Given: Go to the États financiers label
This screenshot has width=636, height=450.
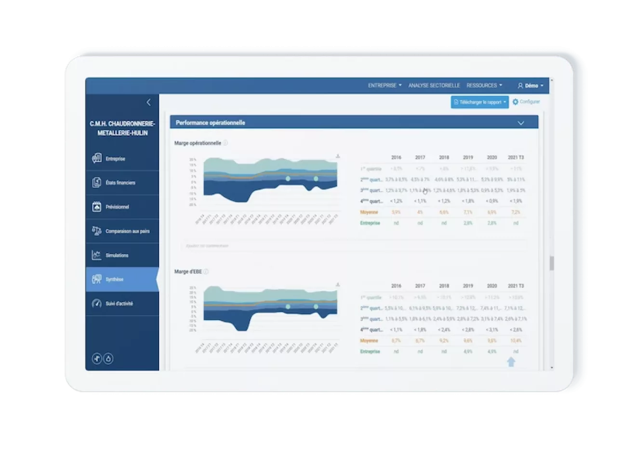Looking at the screenshot, I should tap(120, 183).
